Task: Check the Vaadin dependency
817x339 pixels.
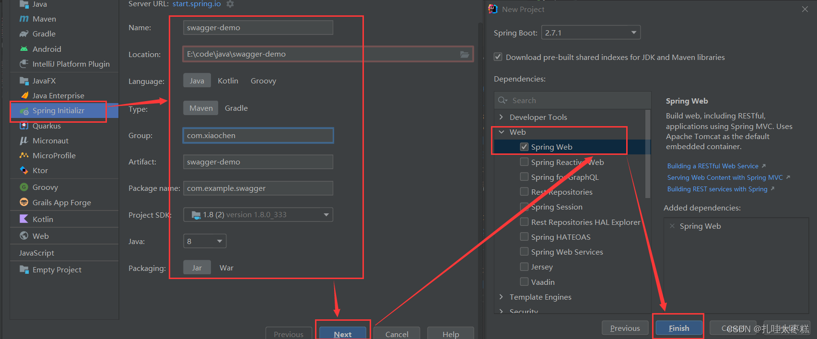Action: 525,282
